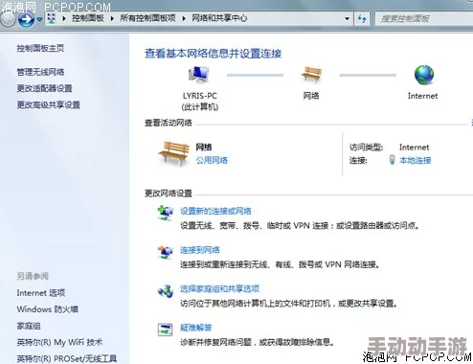Click the 访问类型 Internet value text
The image size is (473, 364).
pos(414,148)
